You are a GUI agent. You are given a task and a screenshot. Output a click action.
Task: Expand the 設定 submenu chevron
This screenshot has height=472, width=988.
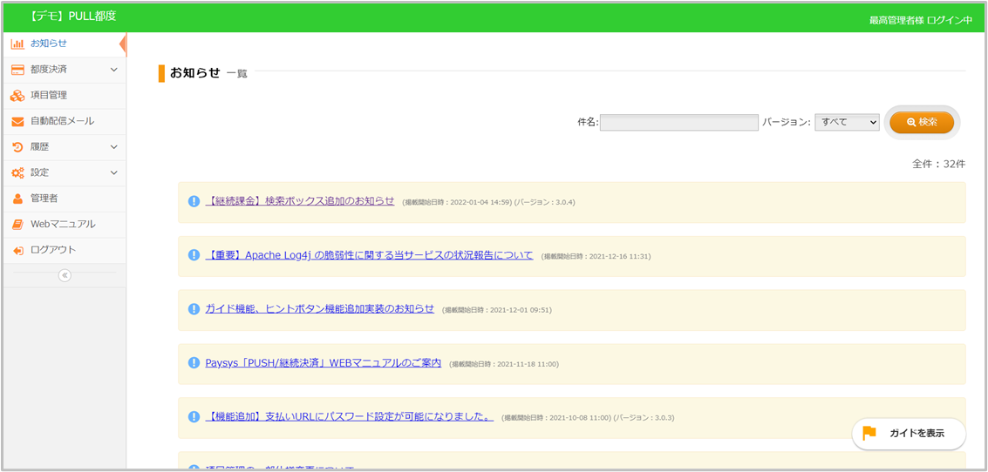114,172
